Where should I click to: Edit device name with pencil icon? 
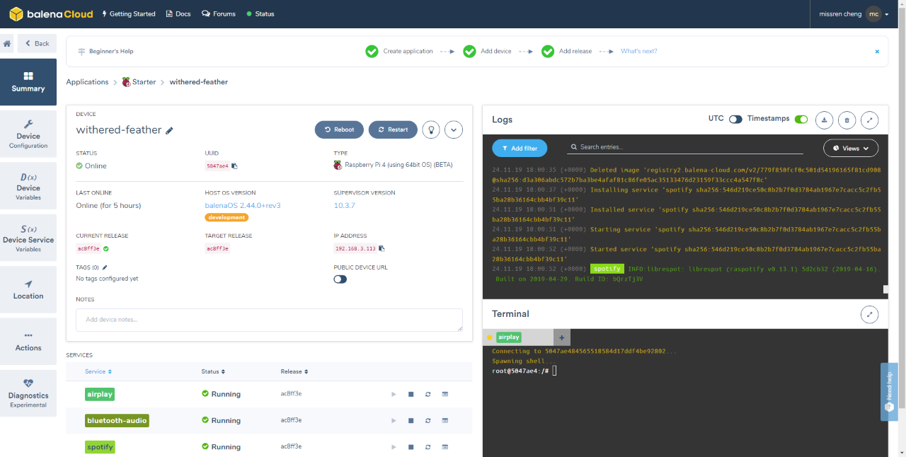tap(169, 131)
